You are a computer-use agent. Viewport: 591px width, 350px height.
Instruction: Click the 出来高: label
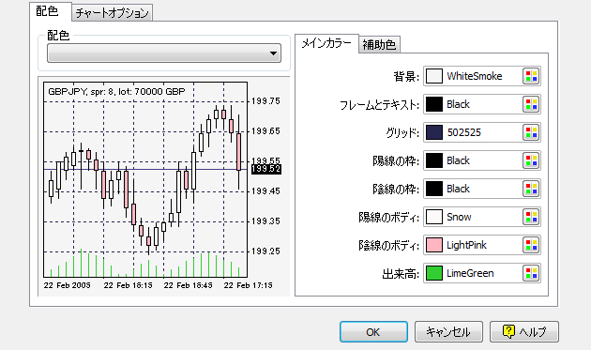tap(401, 274)
